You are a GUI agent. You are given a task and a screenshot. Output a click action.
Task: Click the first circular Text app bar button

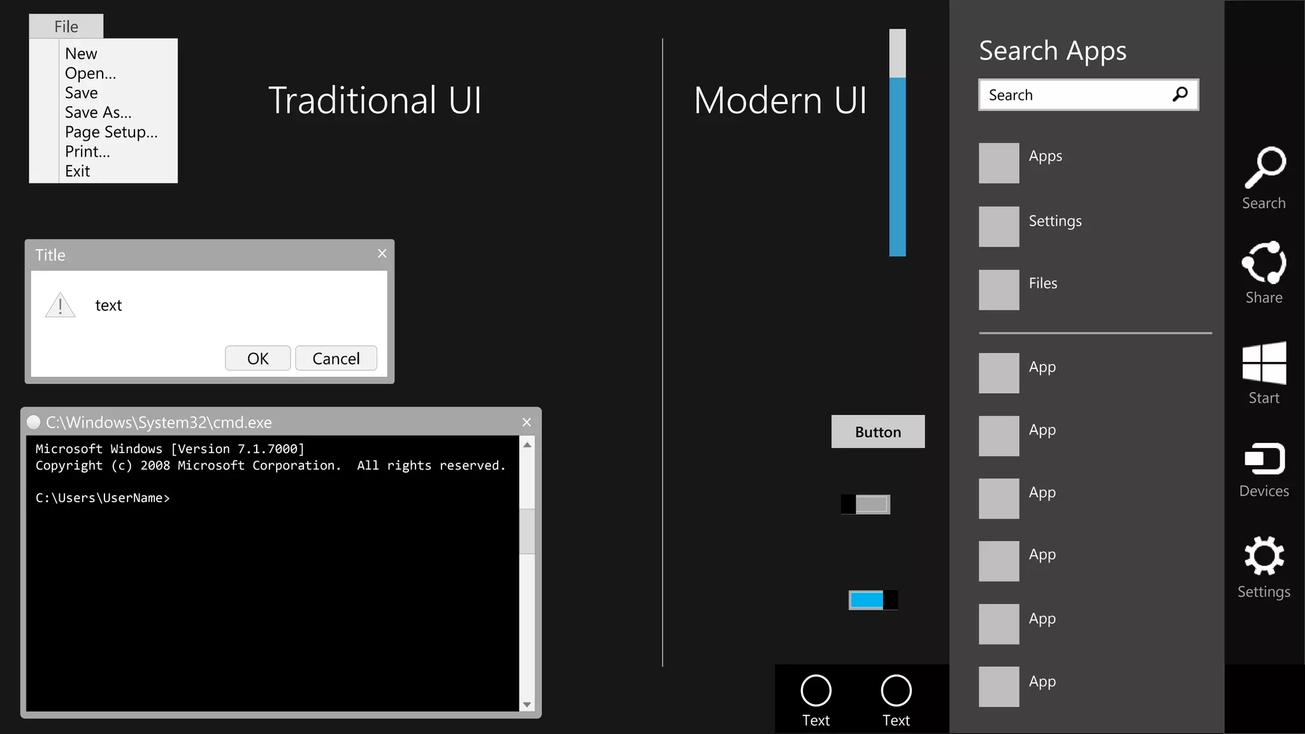tap(816, 691)
